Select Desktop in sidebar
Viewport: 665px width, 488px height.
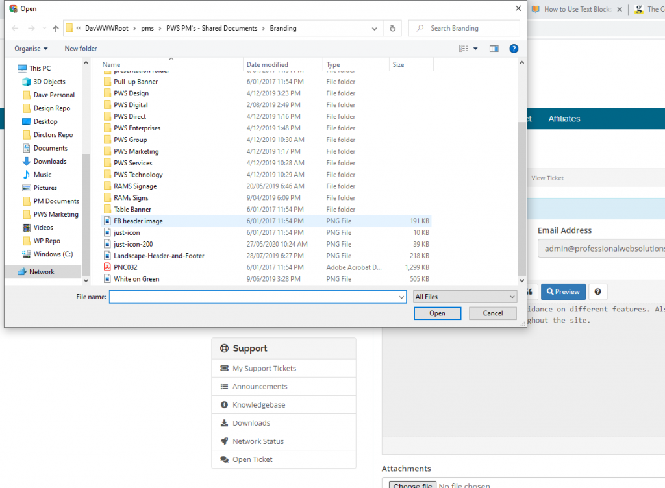click(45, 121)
